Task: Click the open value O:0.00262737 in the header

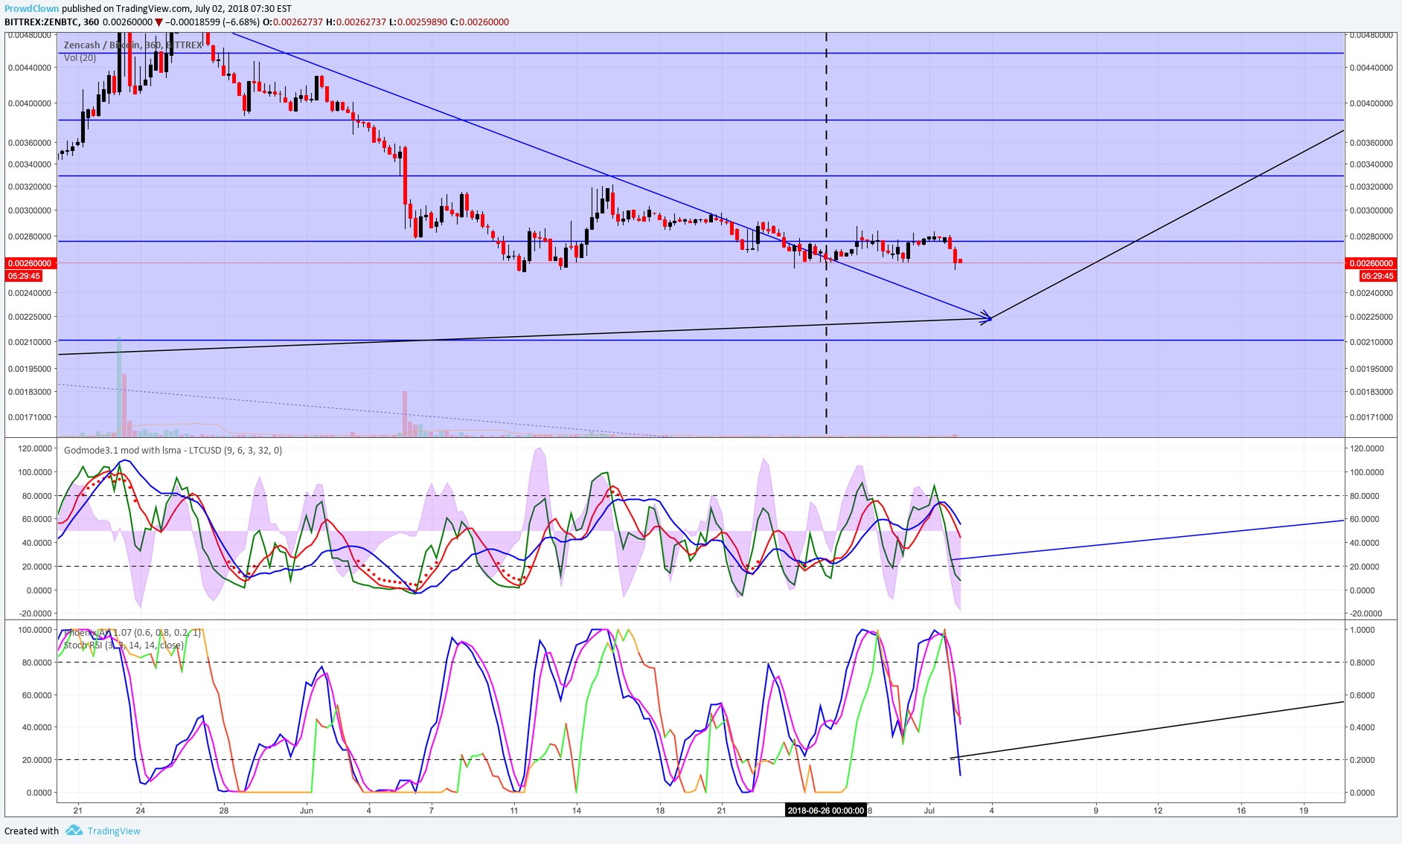Action: 293,22
